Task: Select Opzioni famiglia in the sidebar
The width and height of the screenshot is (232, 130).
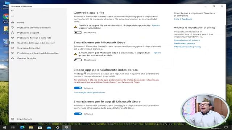Action: (26, 58)
